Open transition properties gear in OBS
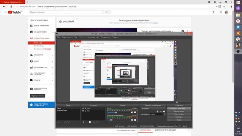 pos(164,111)
